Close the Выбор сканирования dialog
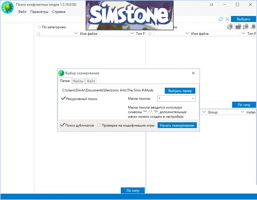The height and width of the screenshot is (200, 257). pyautogui.click(x=193, y=73)
